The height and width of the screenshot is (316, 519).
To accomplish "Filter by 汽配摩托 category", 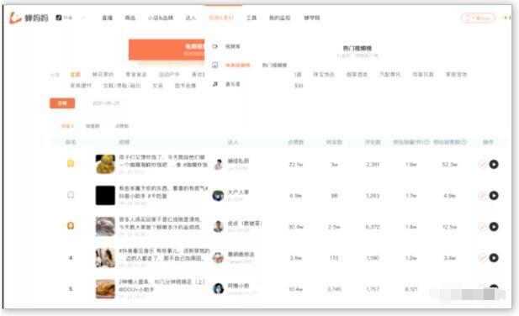I will tap(390, 74).
